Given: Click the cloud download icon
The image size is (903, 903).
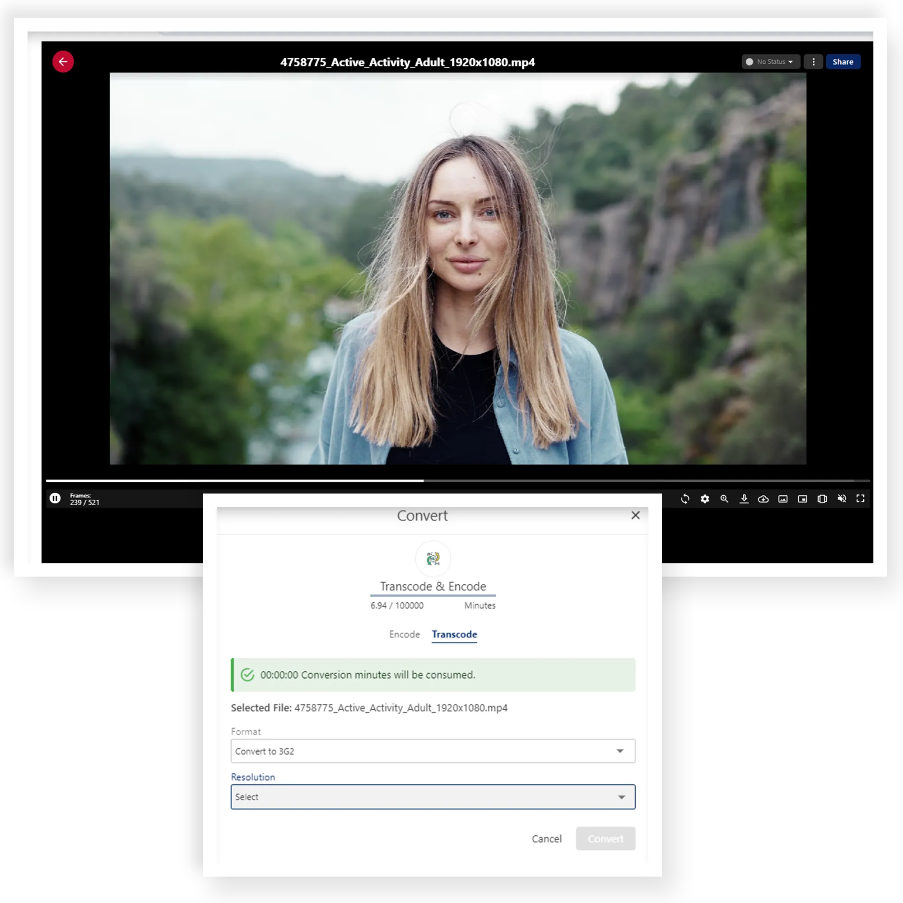Looking at the screenshot, I should [x=763, y=499].
